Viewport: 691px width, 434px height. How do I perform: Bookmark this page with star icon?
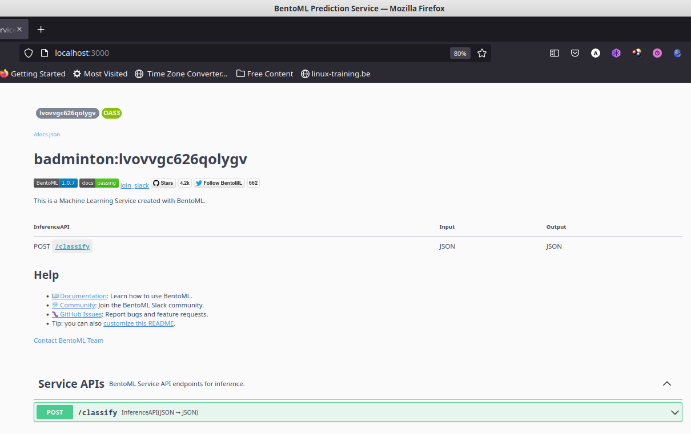[482, 53]
